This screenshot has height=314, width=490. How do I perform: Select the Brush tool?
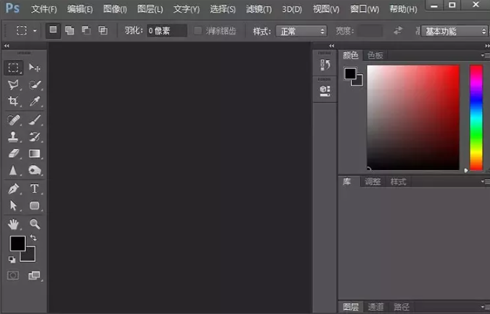(35, 120)
